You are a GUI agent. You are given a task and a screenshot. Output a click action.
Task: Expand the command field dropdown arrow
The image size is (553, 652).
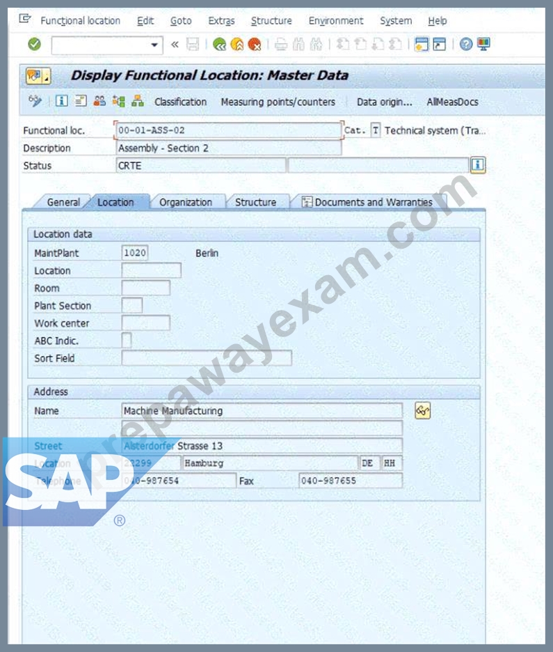154,45
